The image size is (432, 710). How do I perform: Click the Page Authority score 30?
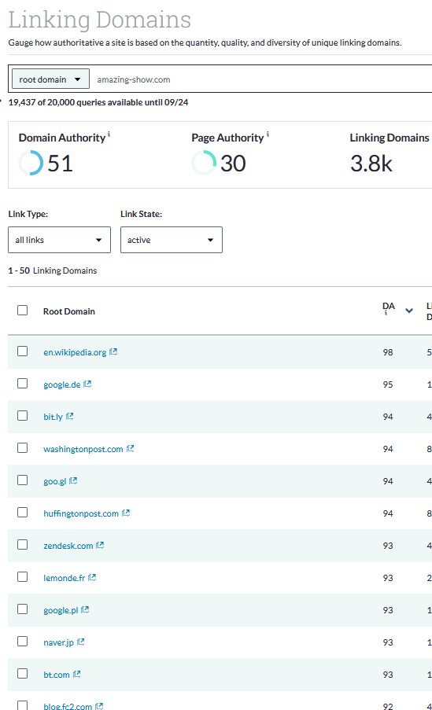233,164
